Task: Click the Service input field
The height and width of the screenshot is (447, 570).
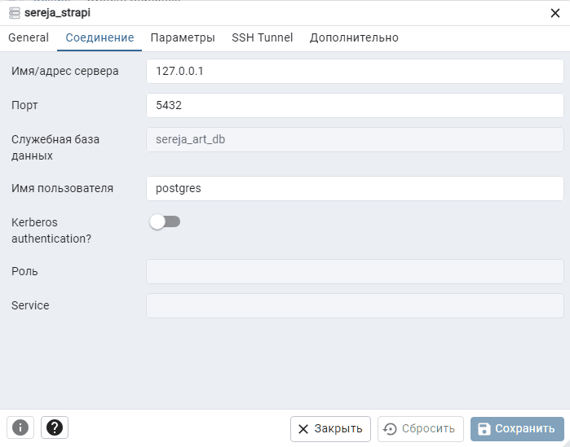Action: [355, 305]
